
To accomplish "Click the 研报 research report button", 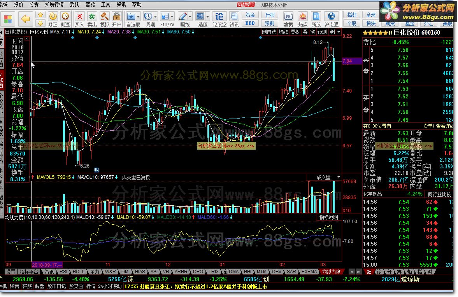I will coord(270,15).
